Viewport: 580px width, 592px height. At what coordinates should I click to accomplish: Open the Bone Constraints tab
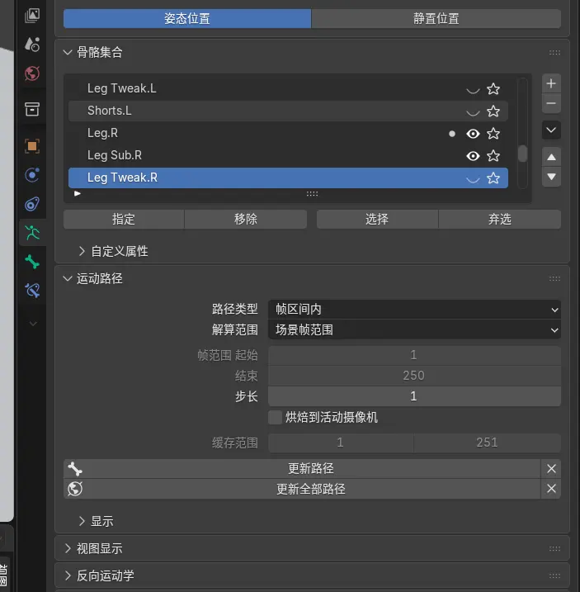coord(32,291)
